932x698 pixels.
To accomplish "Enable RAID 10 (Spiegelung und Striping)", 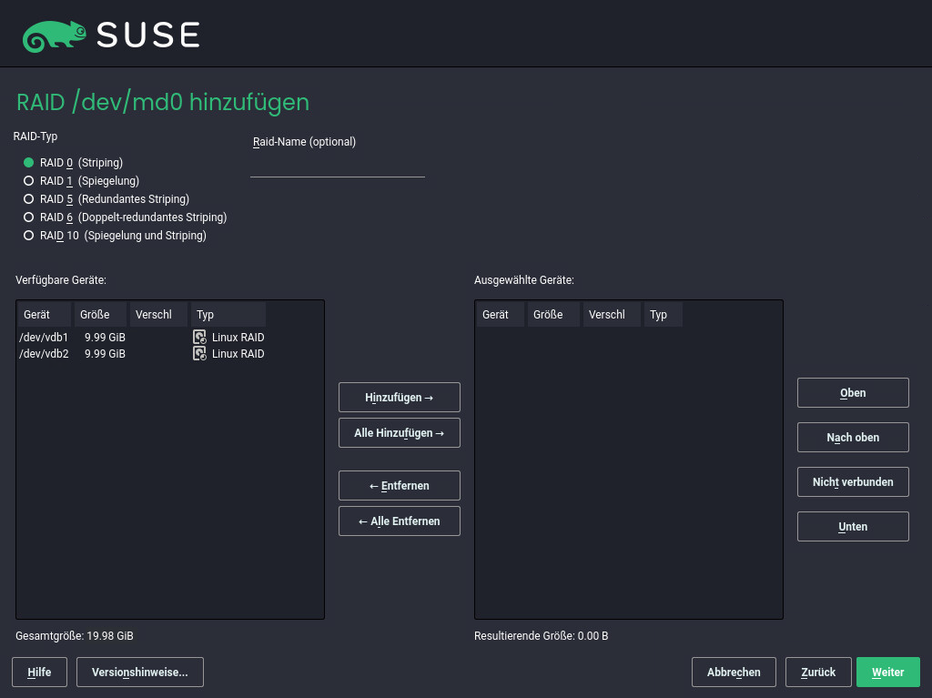I will (29, 236).
